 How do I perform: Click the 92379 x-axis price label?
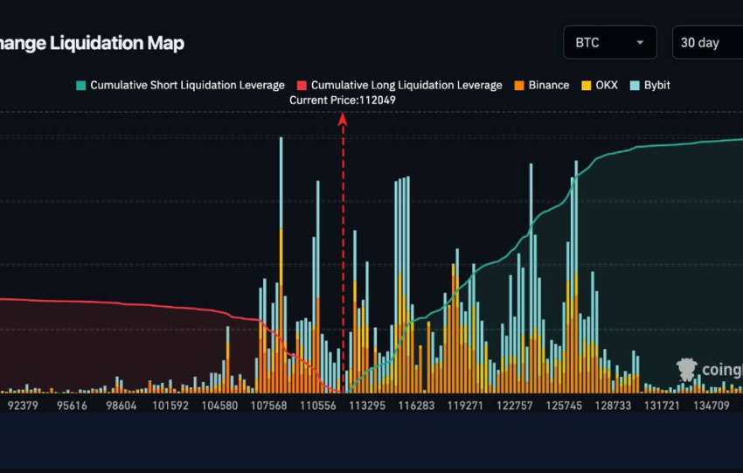[24, 405]
